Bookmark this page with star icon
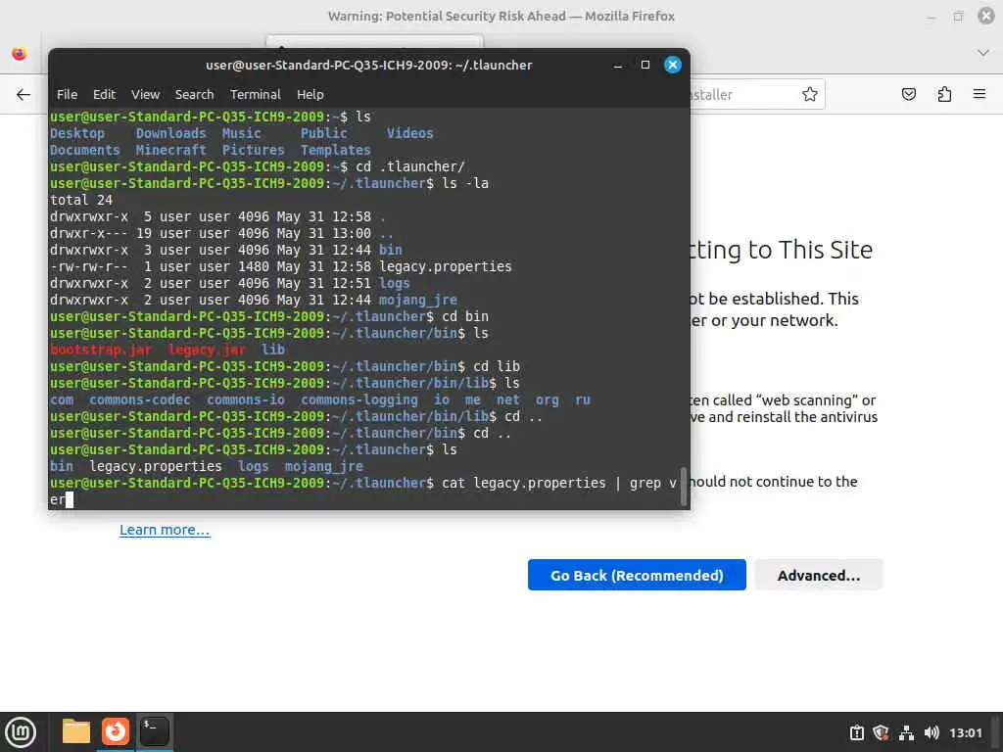 click(x=810, y=95)
